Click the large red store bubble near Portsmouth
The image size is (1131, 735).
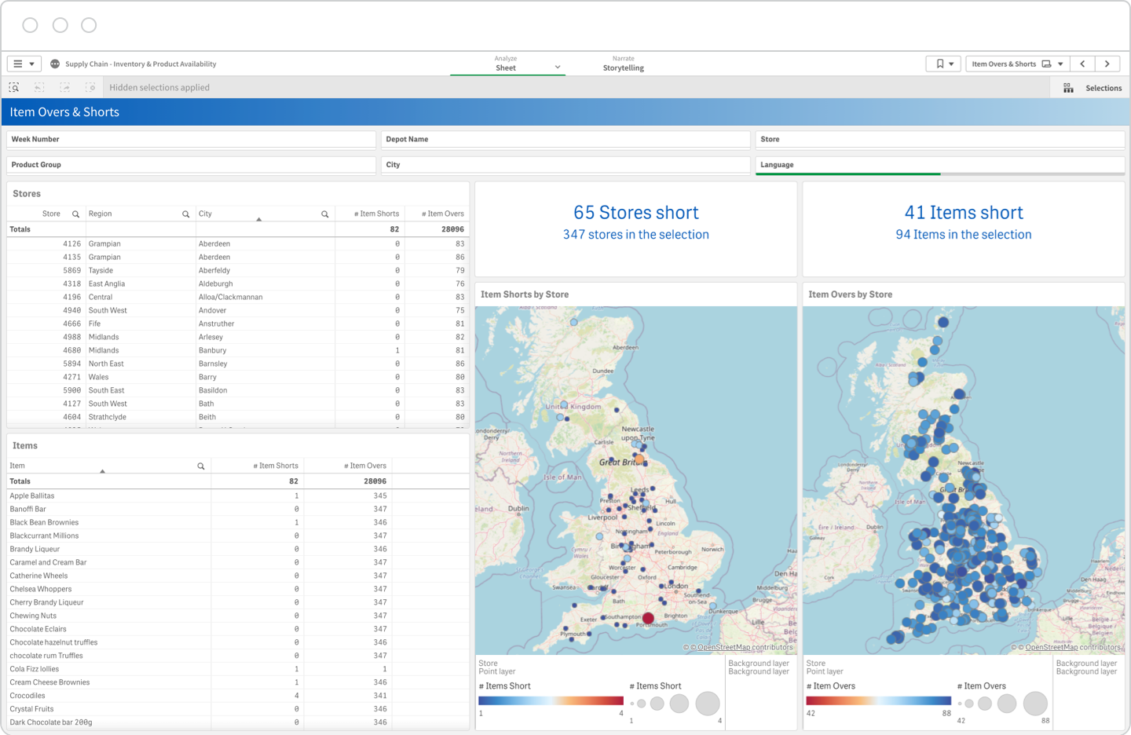(x=648, y=619)
